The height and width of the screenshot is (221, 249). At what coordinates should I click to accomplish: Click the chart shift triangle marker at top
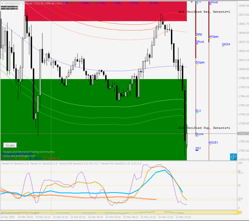[192, 2]
